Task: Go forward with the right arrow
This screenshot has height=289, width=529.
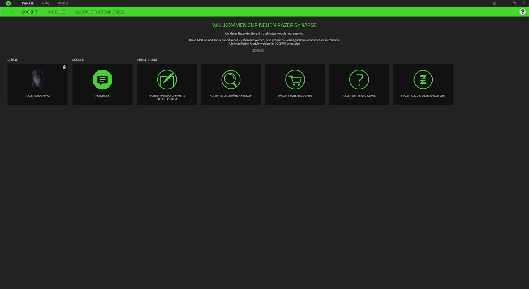Action: [x=12, y=12]
